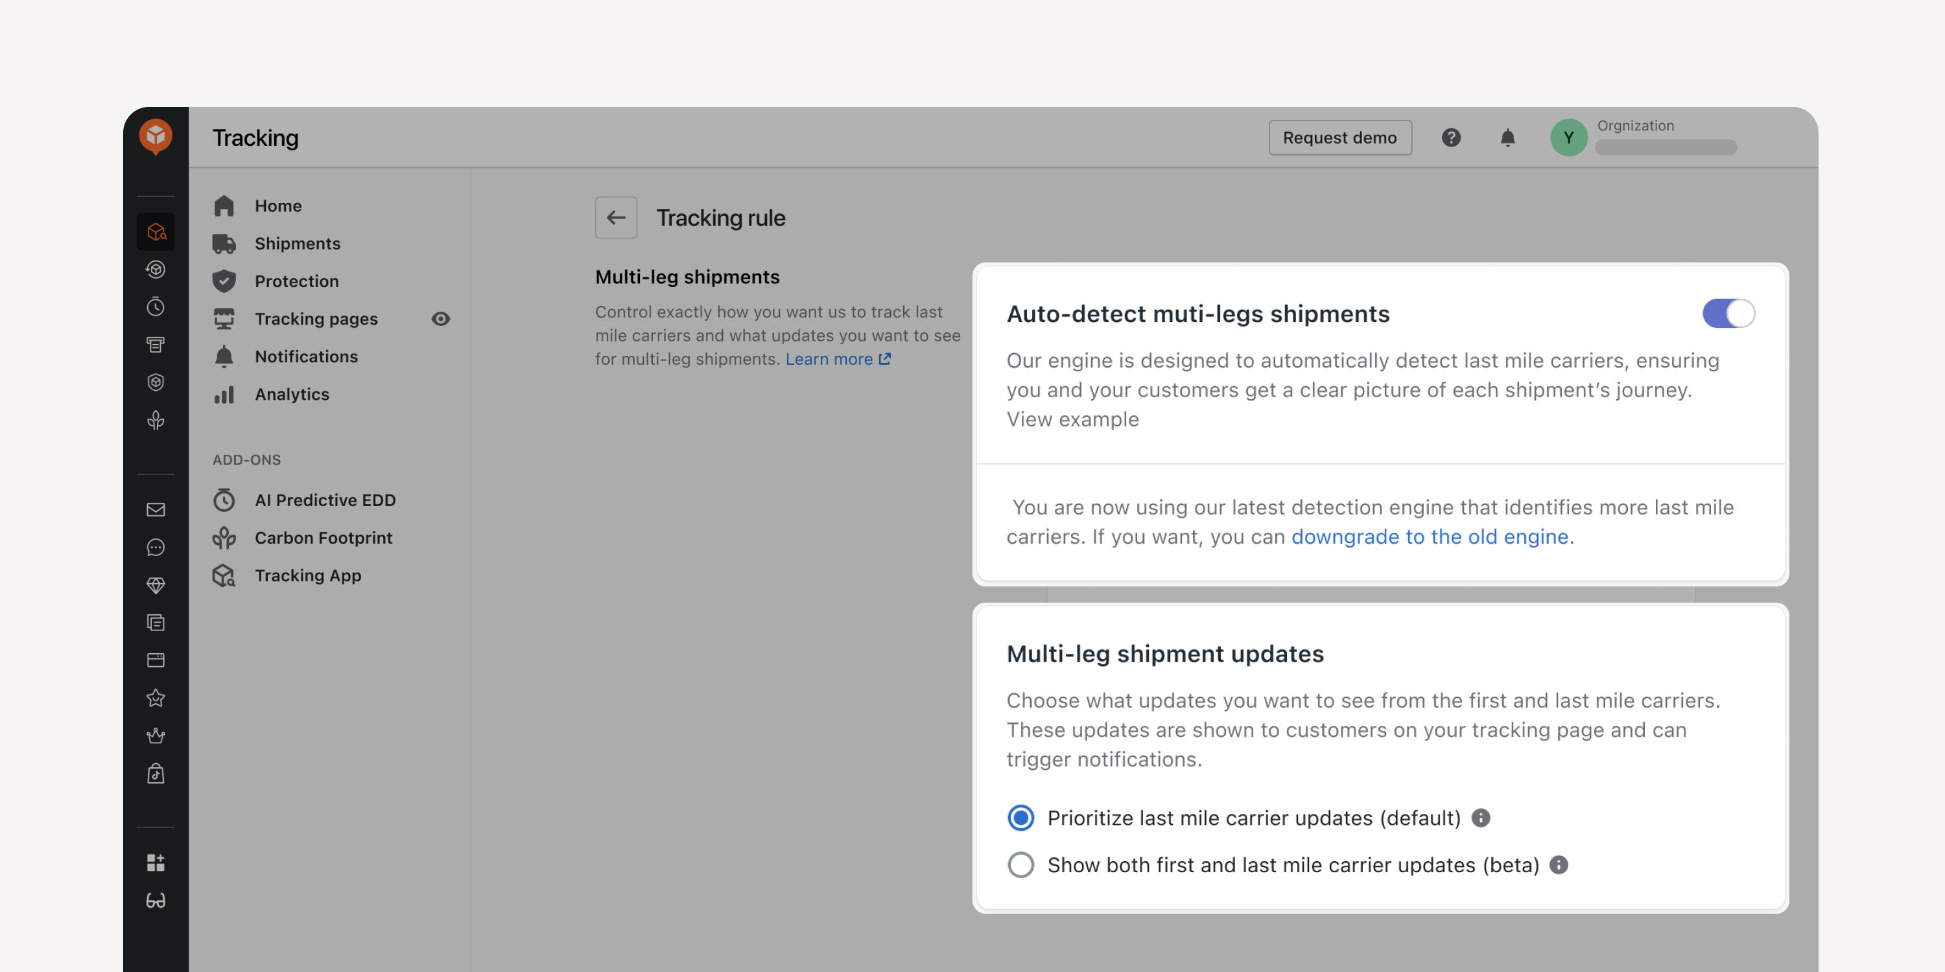
Task: Open the chat bubble icon in dark sidebar
Action: pyautogui.click(x=156, y=547)
